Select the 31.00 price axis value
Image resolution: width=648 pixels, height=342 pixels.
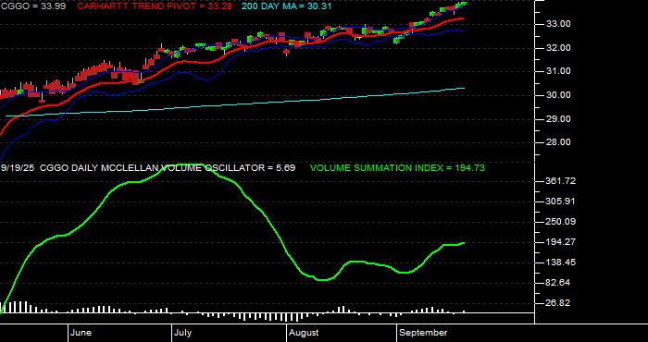point(558,71)
